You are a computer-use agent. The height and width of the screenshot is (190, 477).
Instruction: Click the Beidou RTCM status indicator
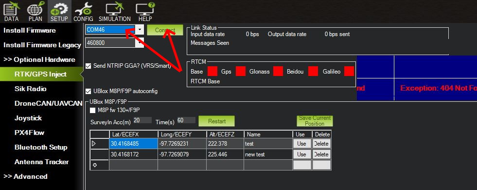(313, 71)
